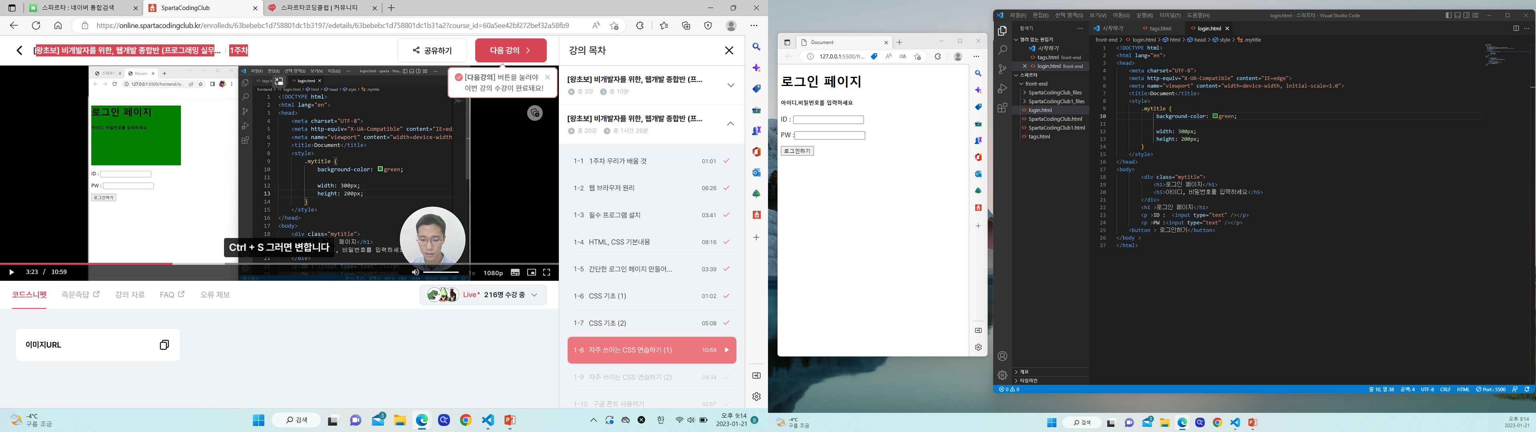Click Edge sidebar search icon in the left browser

tap(756, 46)
